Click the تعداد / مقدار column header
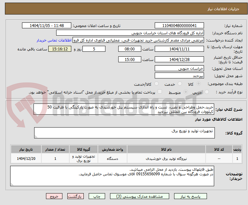Image resolution: width=248 pixels, height=205 pixels. click(55, 149)
